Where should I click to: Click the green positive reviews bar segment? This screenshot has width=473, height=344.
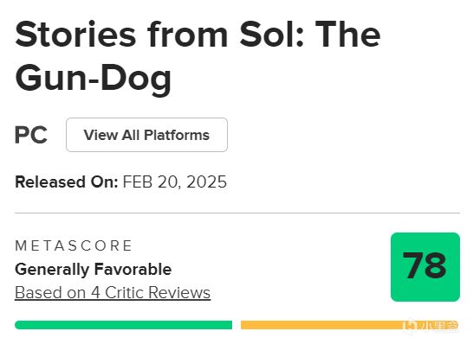pyautogui.click(x=123, y=325)
